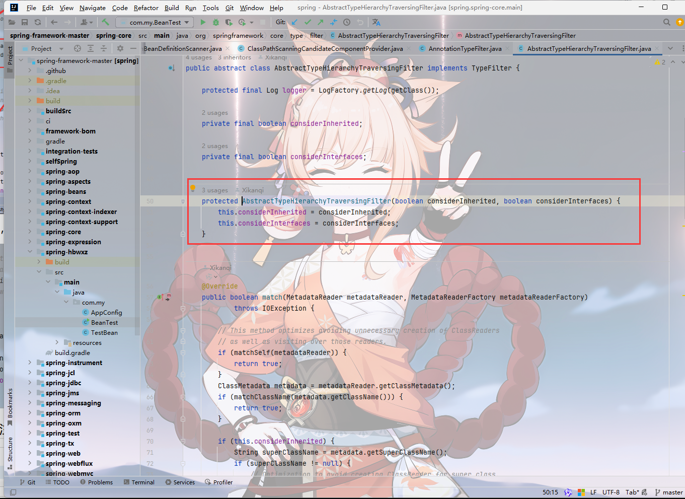The height and width of the screenshot is (499, 685).
Task: Open the Services tool window
Action: pyautogui.click(x=180, y=482)
